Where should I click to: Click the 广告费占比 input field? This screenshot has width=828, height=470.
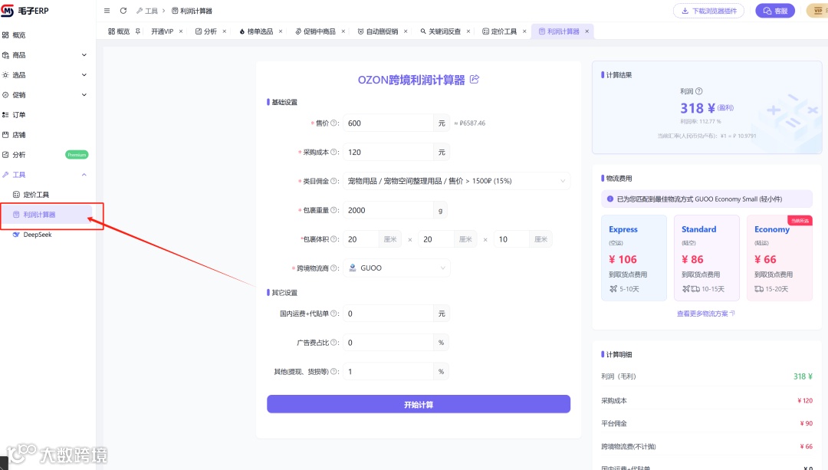click(388, 343)
